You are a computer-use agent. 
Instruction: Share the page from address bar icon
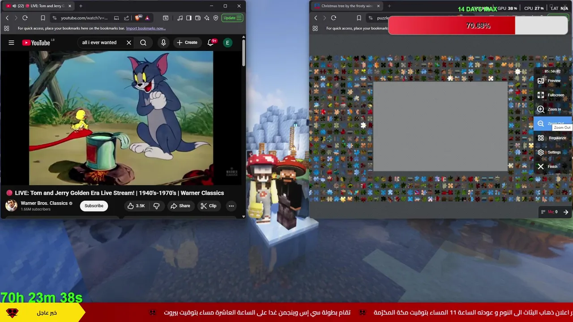(126, 18)
